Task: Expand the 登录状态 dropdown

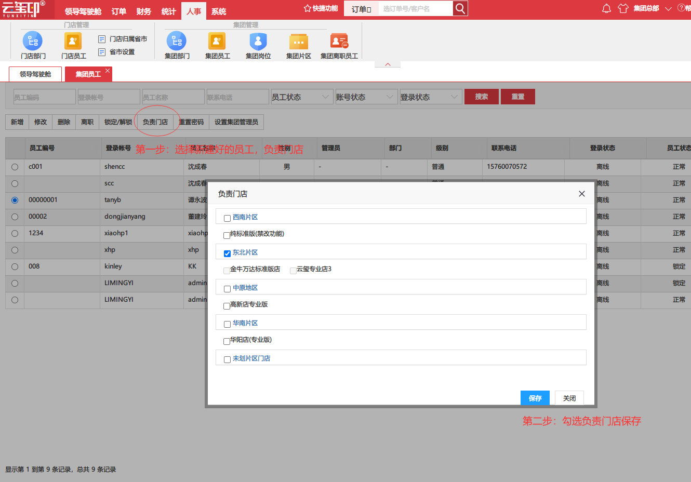Action: (431, 97)
